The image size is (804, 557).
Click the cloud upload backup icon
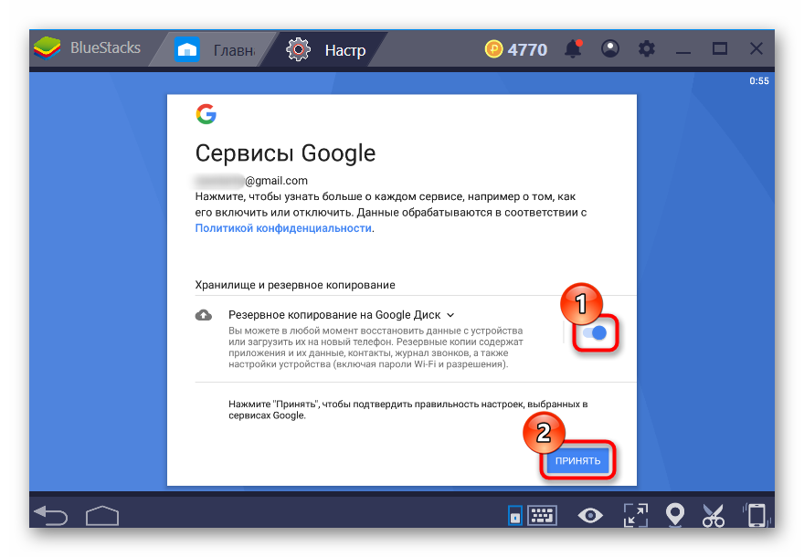pos(204,315)
